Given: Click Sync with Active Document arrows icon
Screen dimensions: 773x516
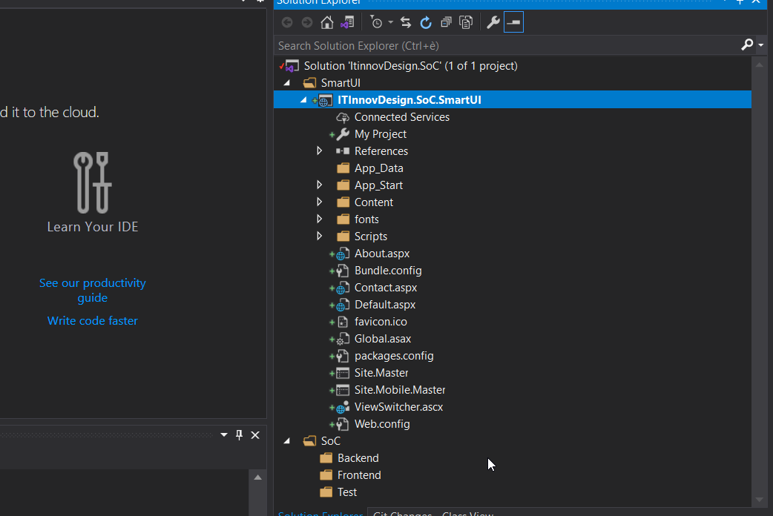Looking at the screenshot, I should point(406,22).
